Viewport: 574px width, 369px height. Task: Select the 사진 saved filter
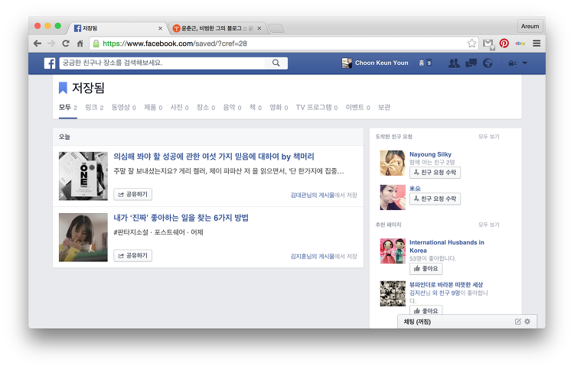click(x=179, y=108)
